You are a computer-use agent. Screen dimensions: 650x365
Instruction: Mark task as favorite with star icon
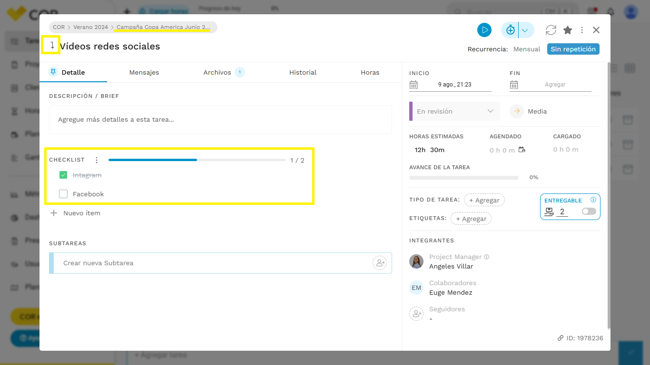568,30
